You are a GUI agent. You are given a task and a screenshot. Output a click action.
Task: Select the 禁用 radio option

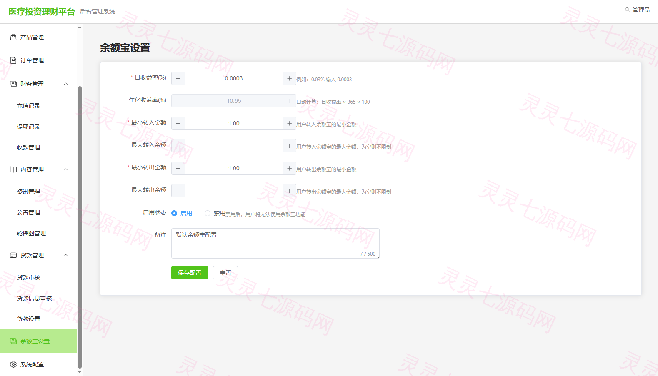208,213
